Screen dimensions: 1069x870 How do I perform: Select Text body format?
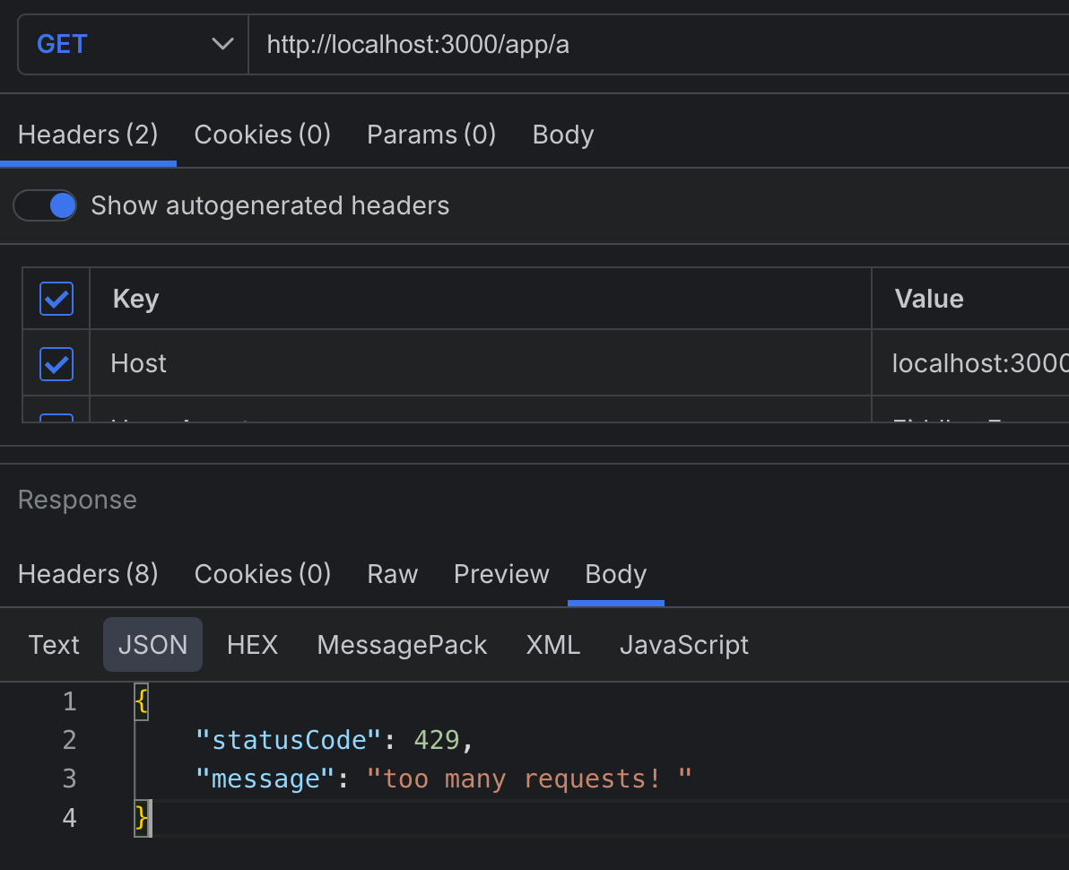coord(54,645)
